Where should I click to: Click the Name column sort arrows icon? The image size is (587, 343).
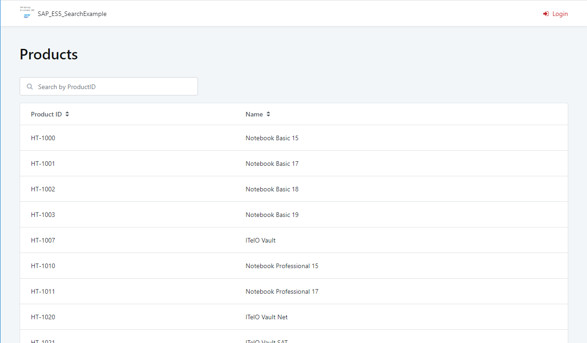click(268, 114)
